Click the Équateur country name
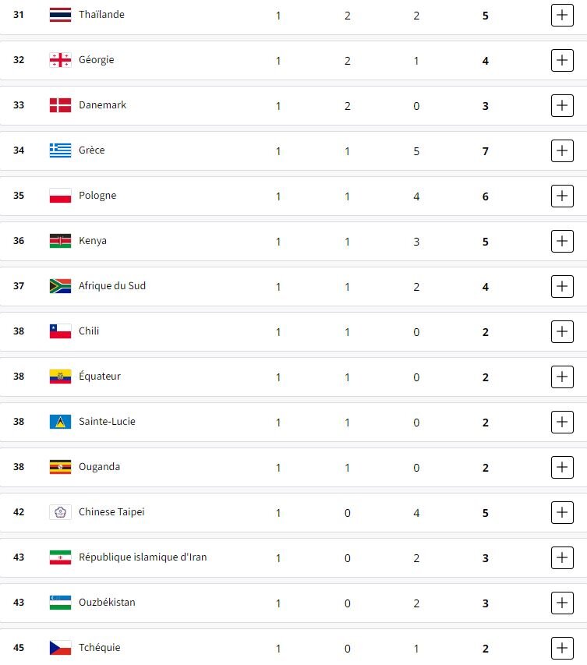 (x=100, y=377)
